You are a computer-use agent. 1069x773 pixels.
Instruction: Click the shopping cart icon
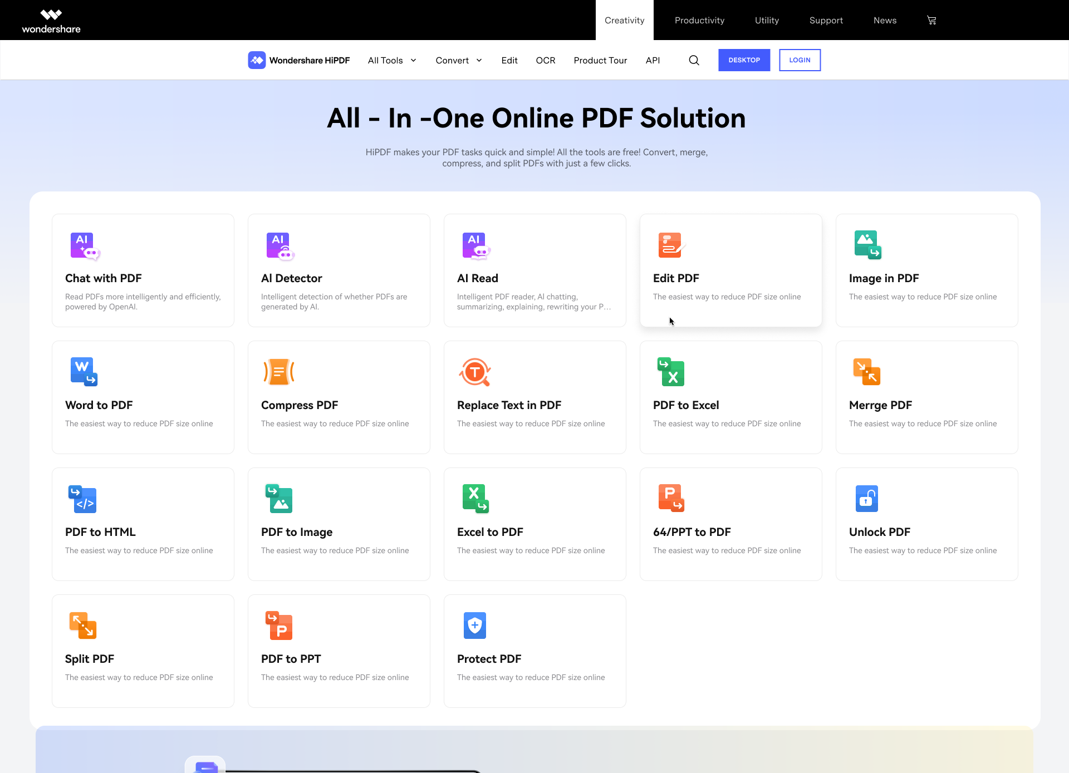click(931, 20)
